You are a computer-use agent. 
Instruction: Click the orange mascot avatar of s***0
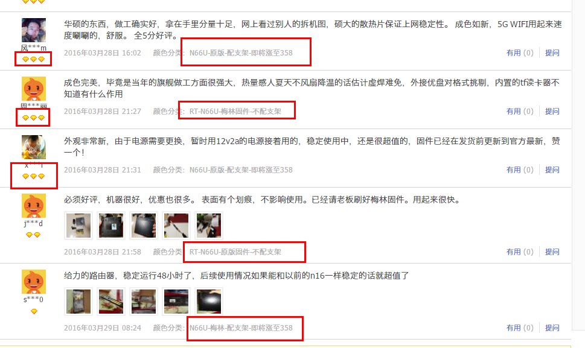tap(34, 281)
